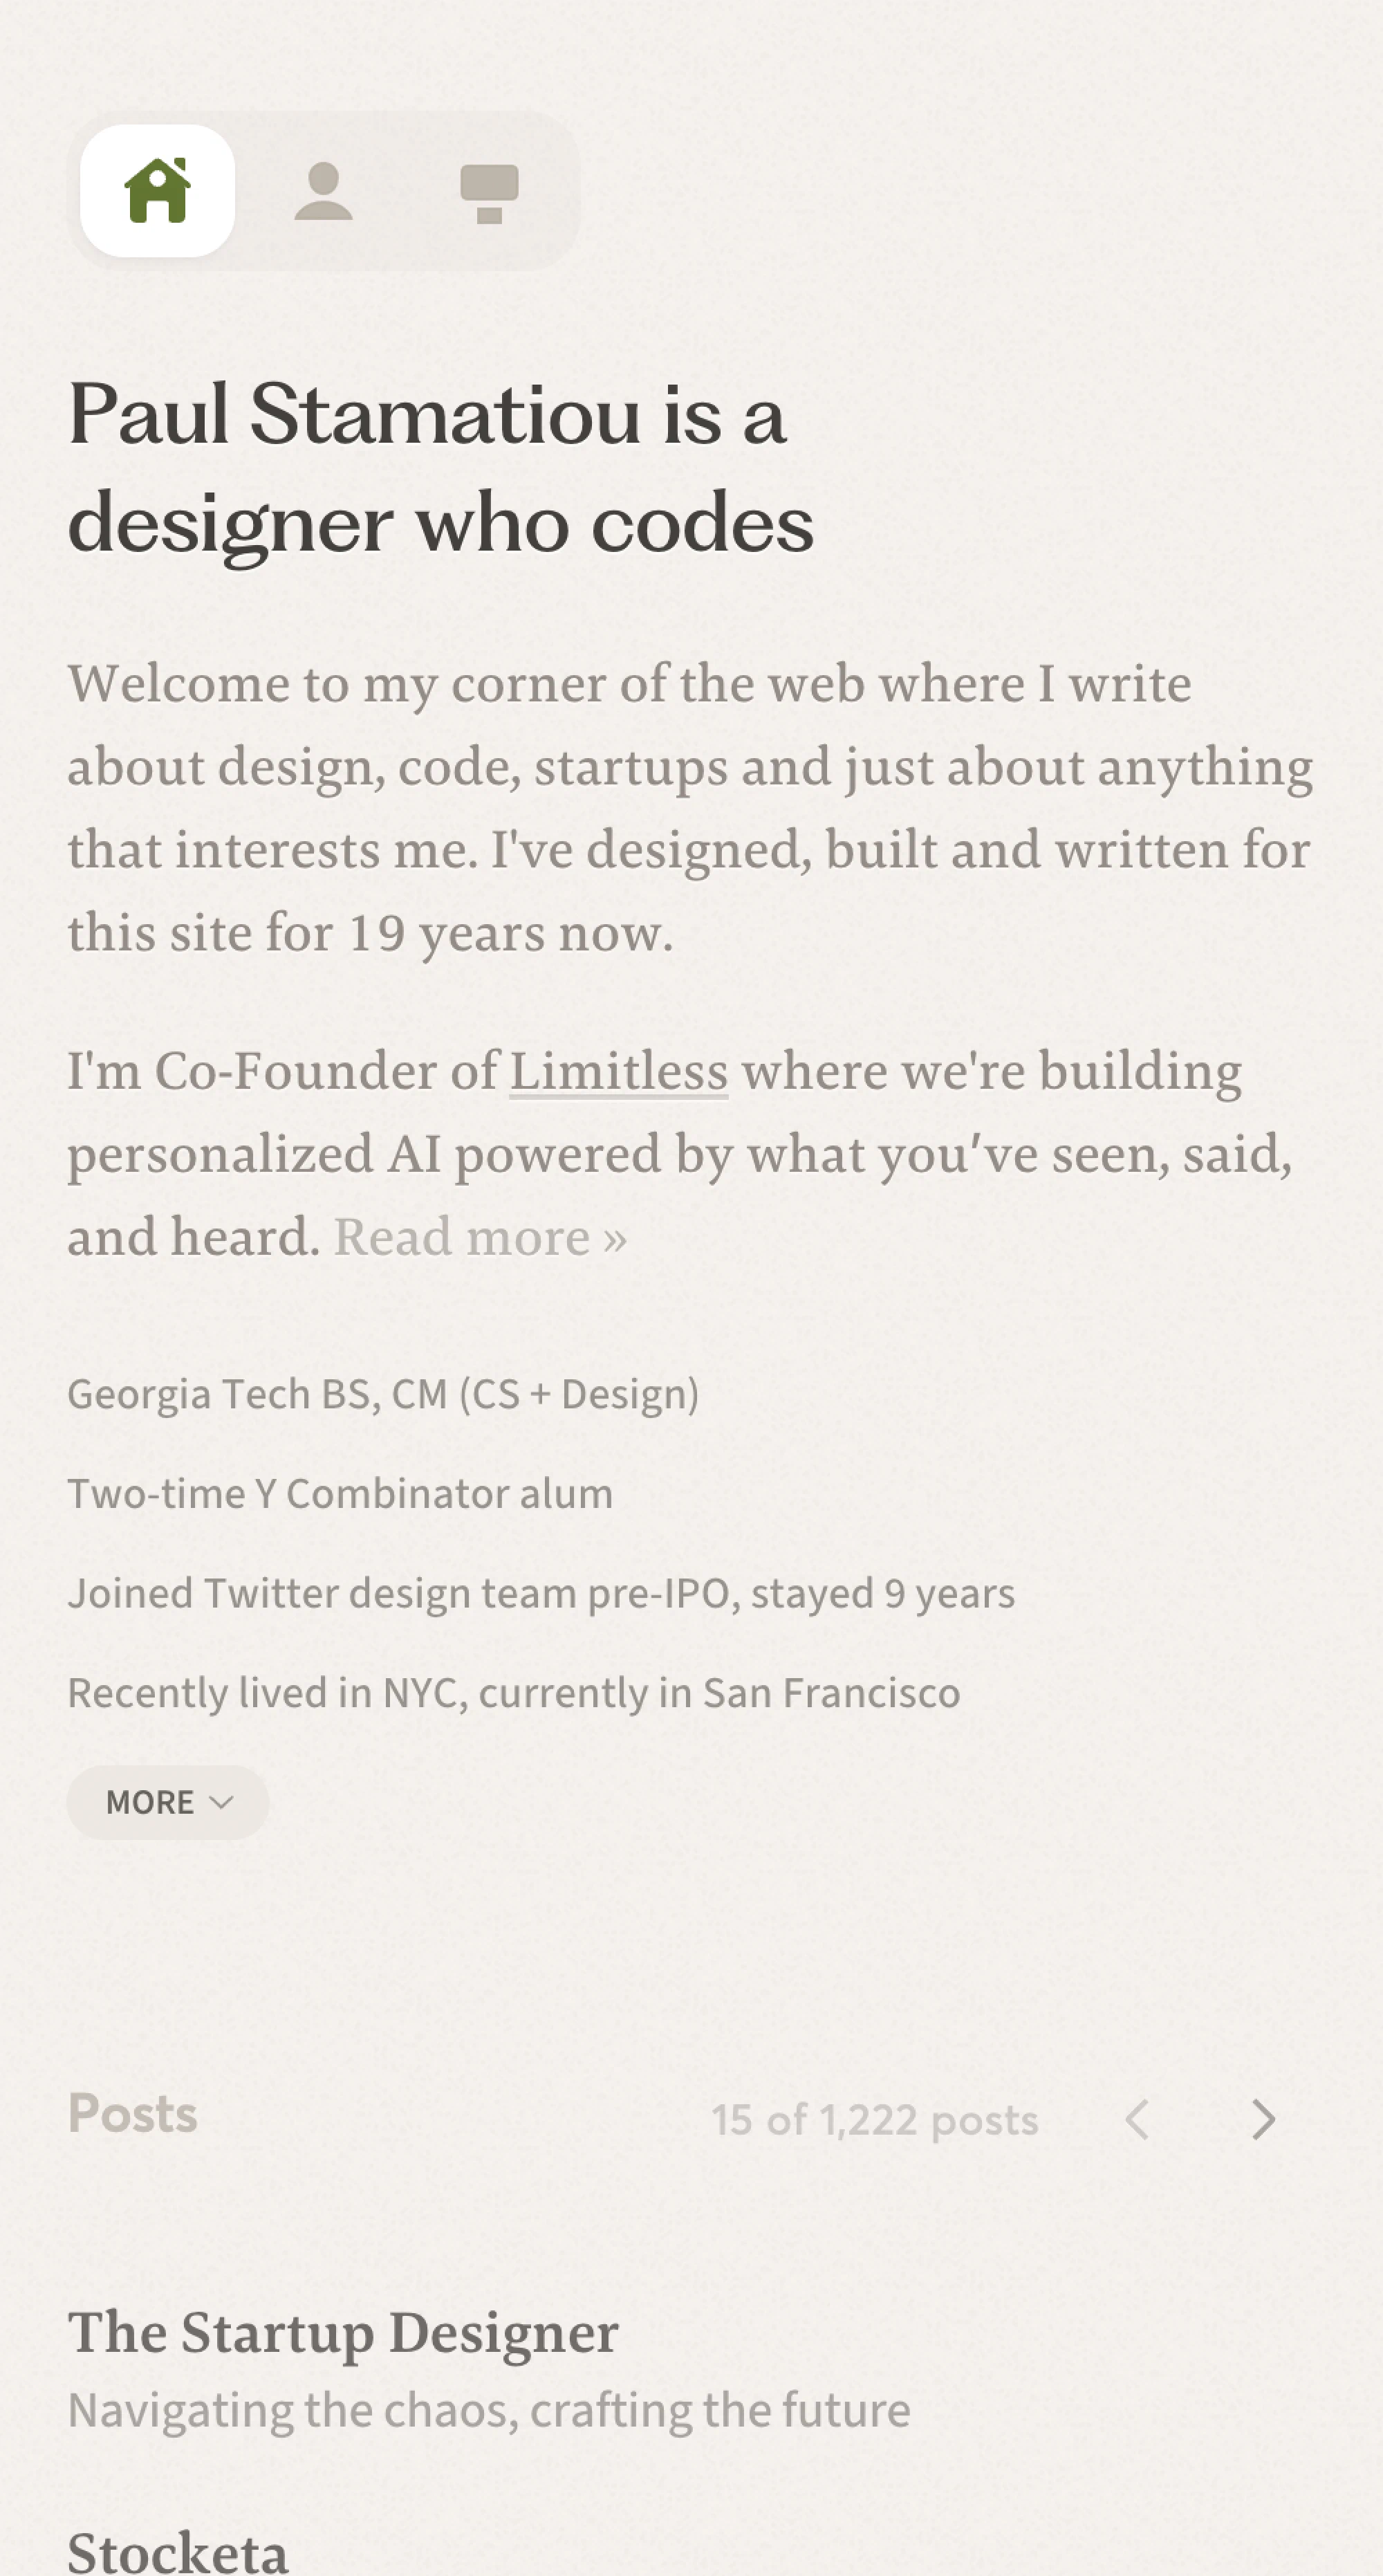This screenshot has height=2576, width=1383.
Task: Go to next page of posts
Action: [1264, 2119]
